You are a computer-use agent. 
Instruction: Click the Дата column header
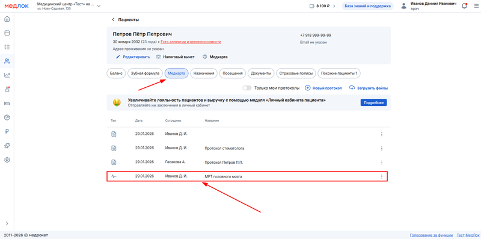coord(139,121)
